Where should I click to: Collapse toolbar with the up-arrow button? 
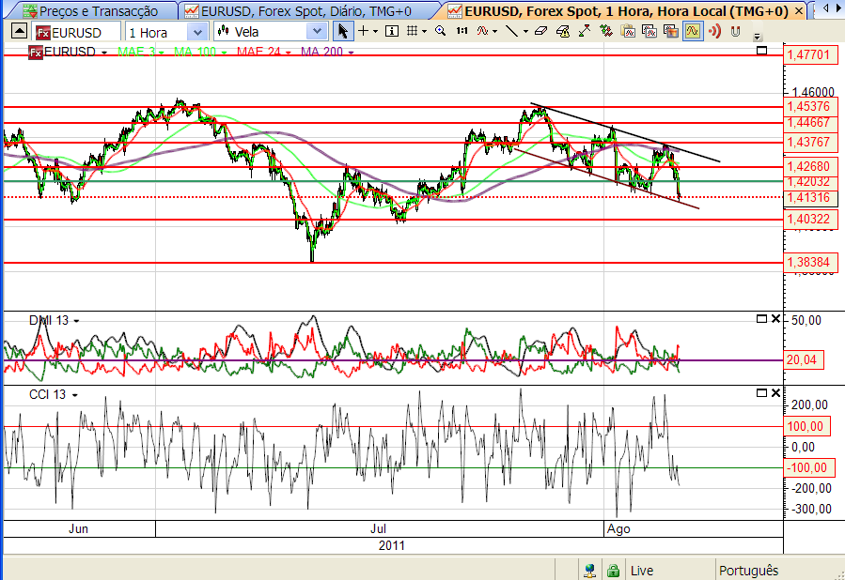pyautogui.click(x=19, y=31)
